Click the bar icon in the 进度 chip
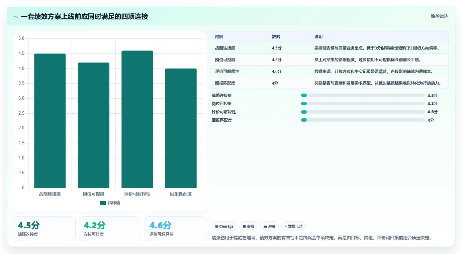The height and width of the screenshot is (254, 462). pyautogui.click(x=265, y=227)
